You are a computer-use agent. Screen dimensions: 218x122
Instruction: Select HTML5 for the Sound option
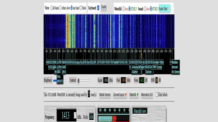coord(151,9)
